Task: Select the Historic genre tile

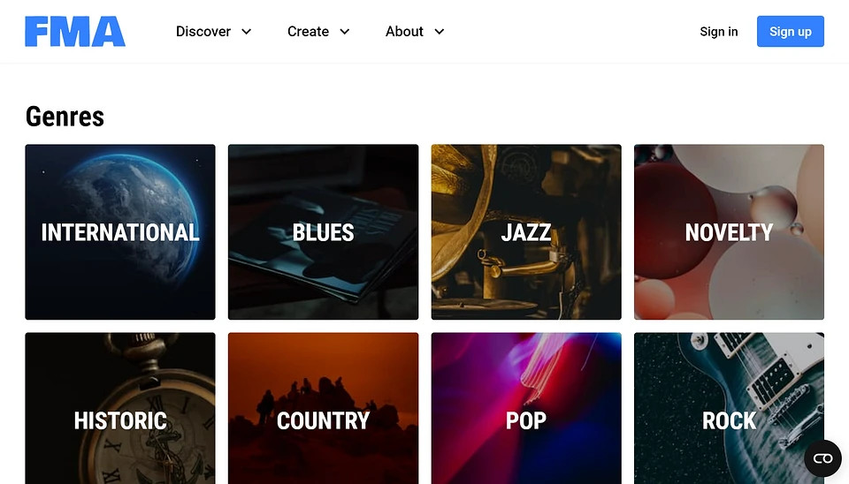Action: click(120, 420)
